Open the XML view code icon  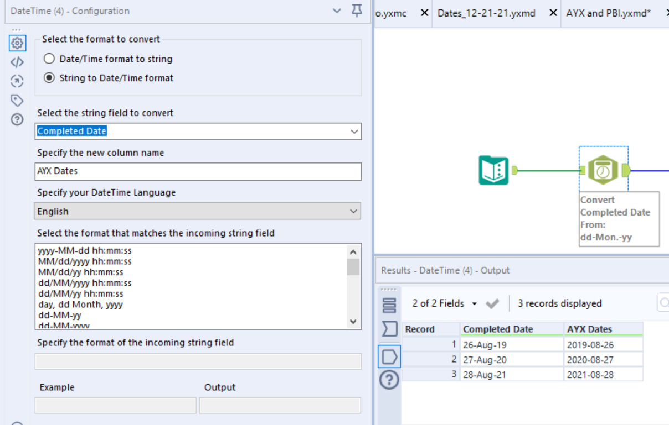tap(17, 62)
